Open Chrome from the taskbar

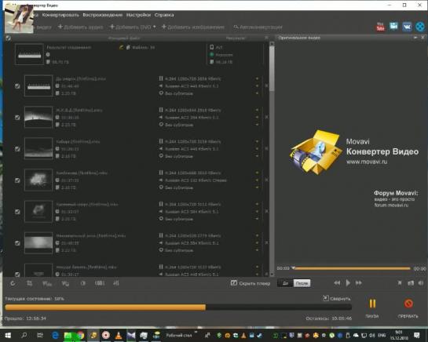click(x=80, y=336)
